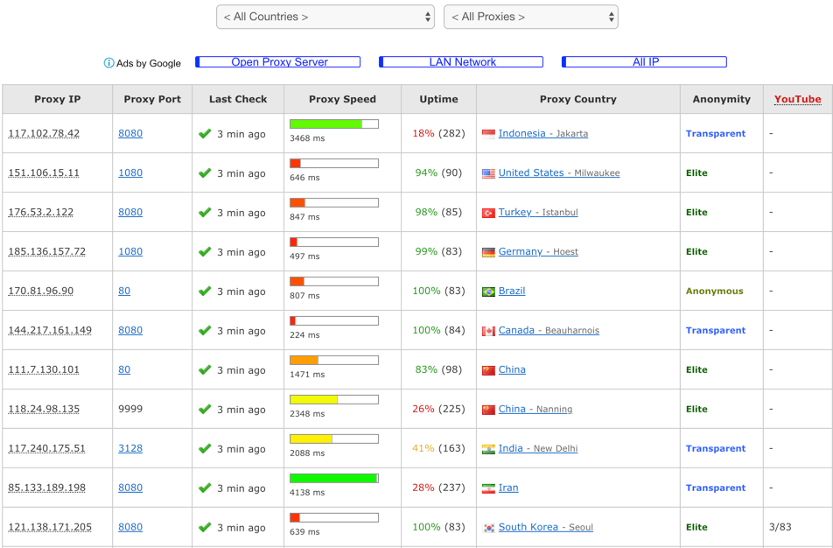Open the LAN Network ad link
This screenshot has width=833, height=548.
point(462,62)
